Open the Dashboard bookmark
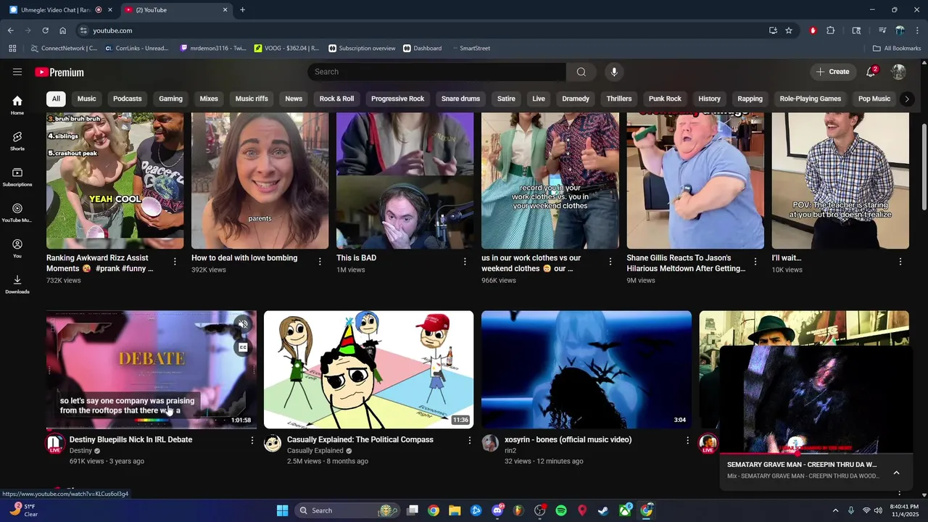The height and width of the screenshot is (522, 928). [422, 49]
